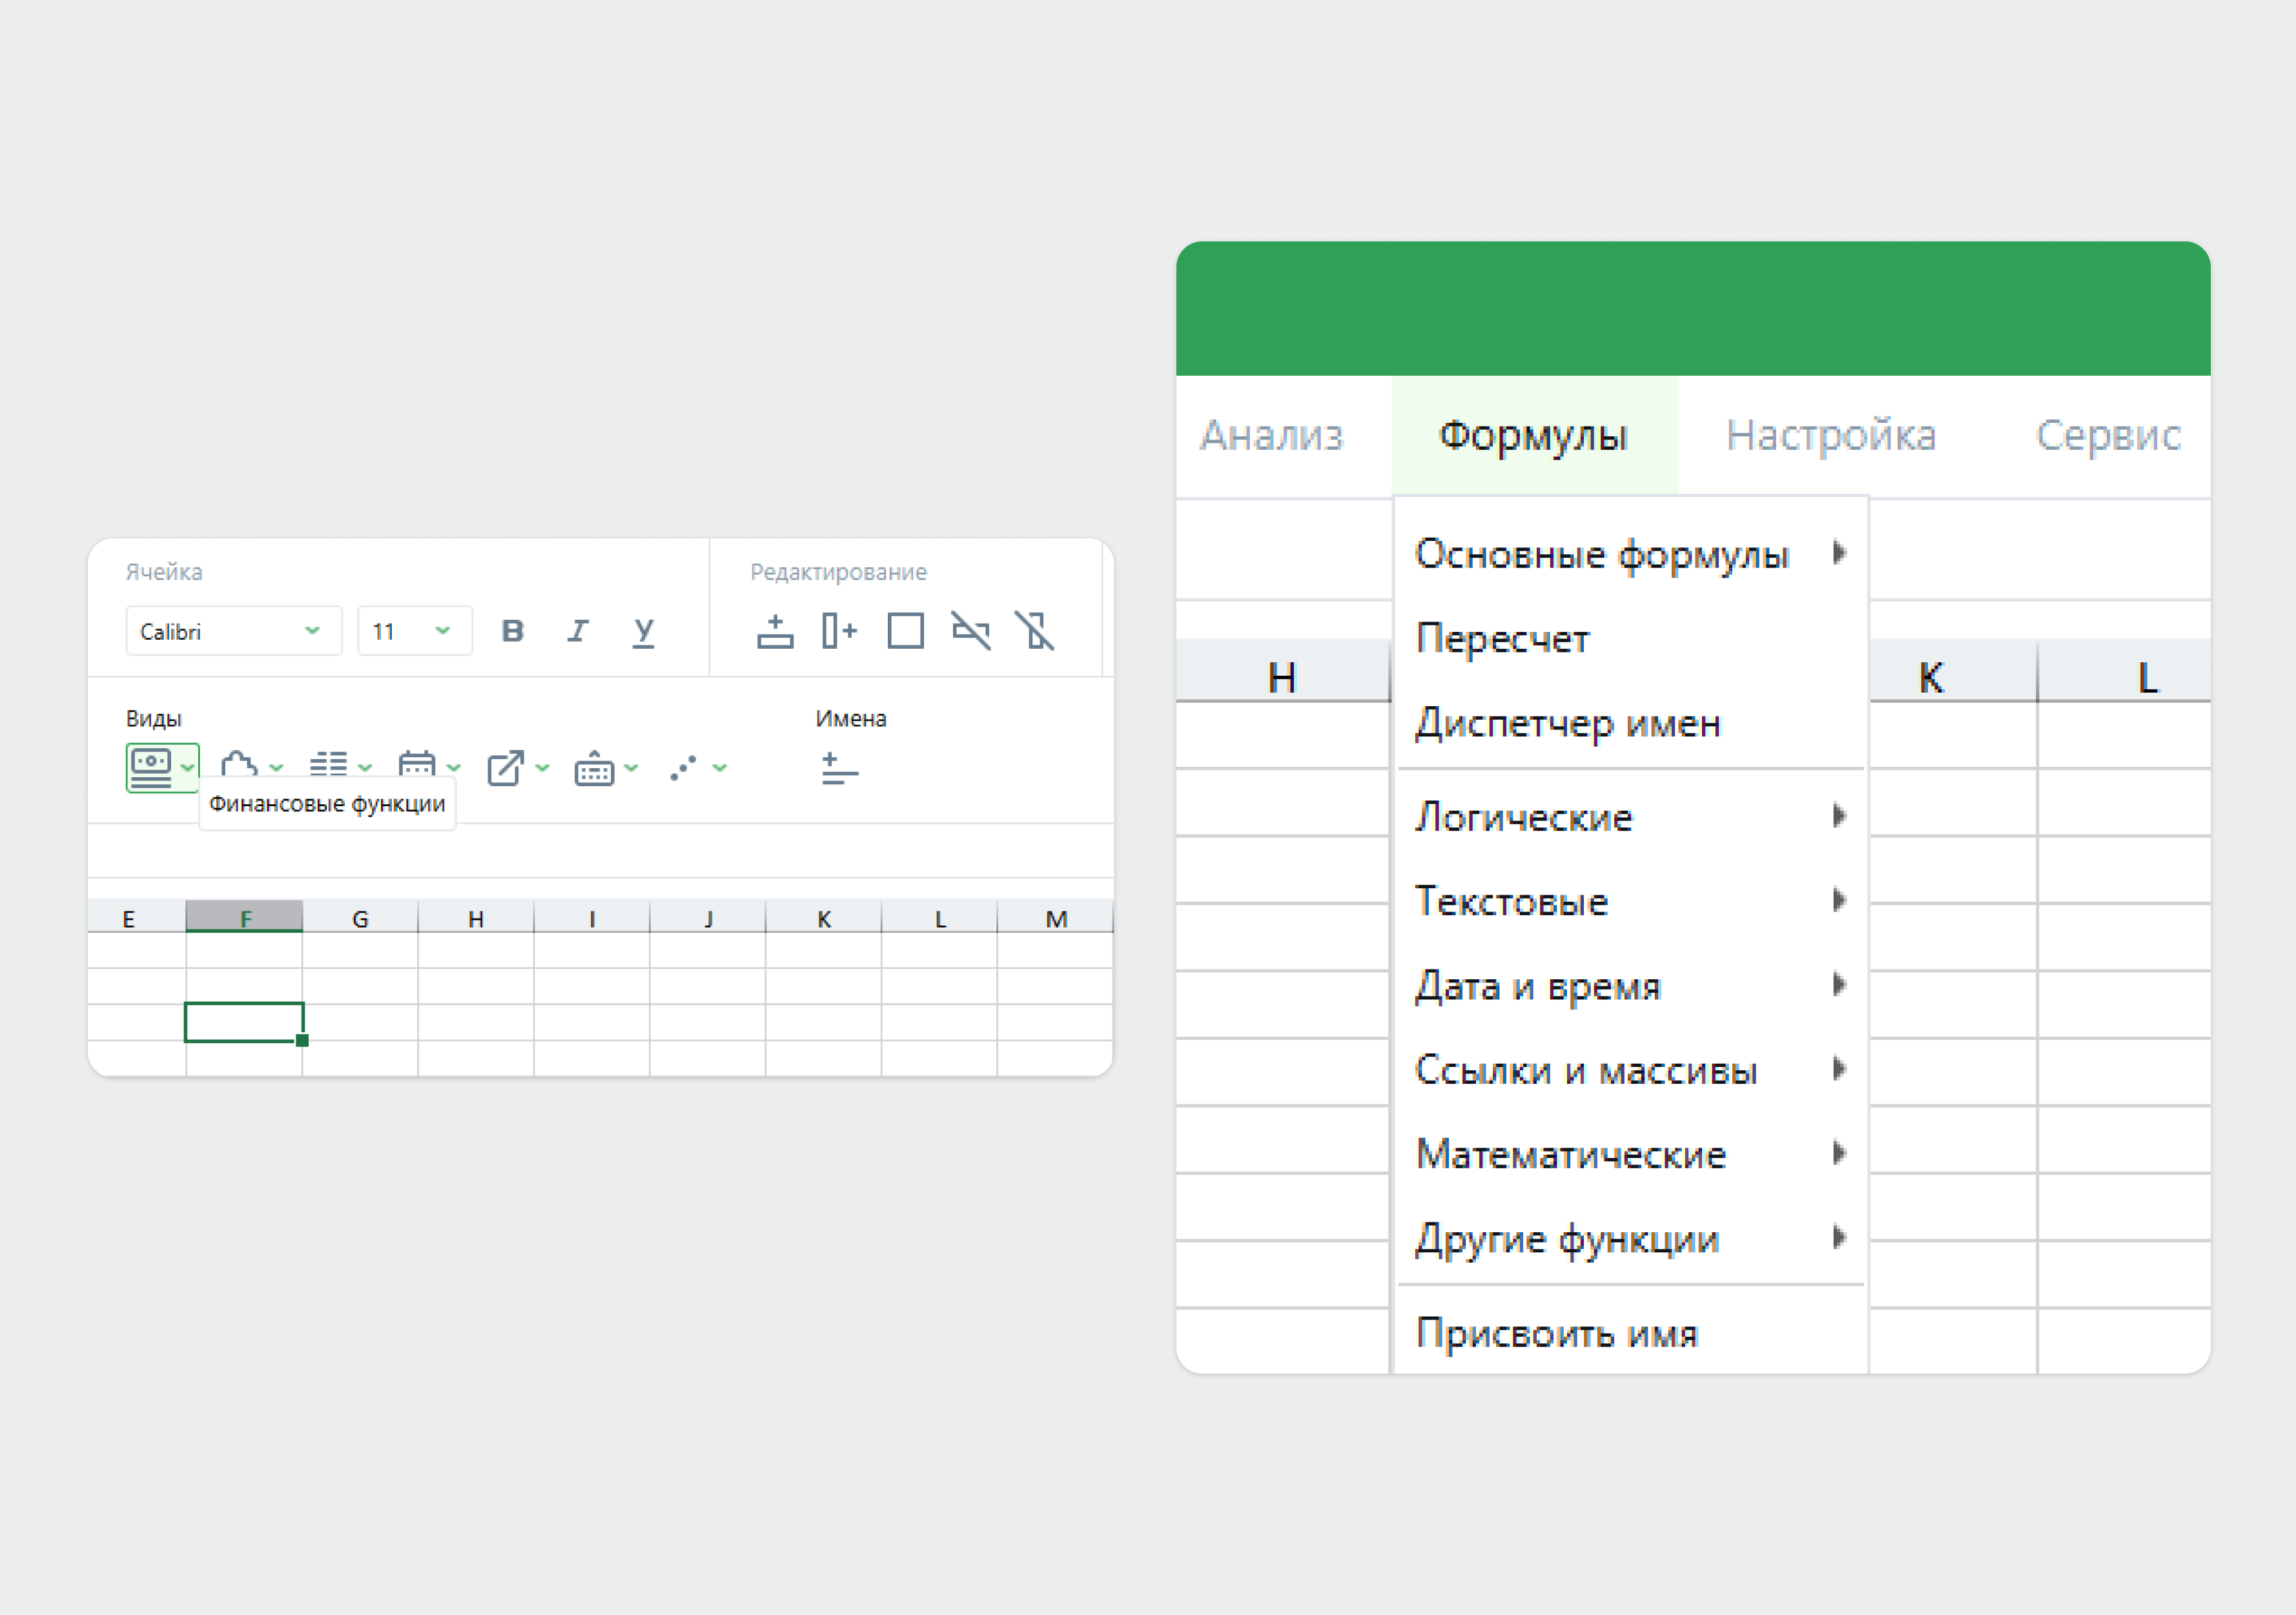Expand the arrow next to links icon
This screenshot has width=2296, height=1615.
click(x=542, y=768)
